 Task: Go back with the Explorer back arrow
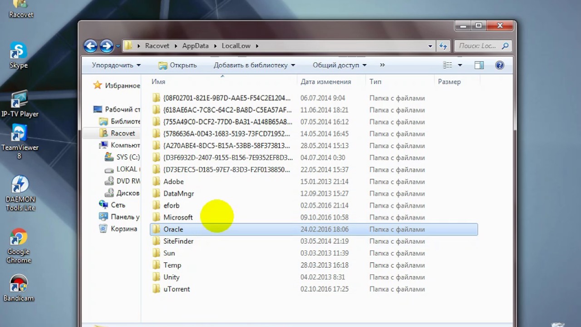(91, 46)
